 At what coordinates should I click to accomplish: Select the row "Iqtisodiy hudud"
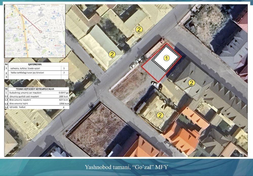pos(37,107)
